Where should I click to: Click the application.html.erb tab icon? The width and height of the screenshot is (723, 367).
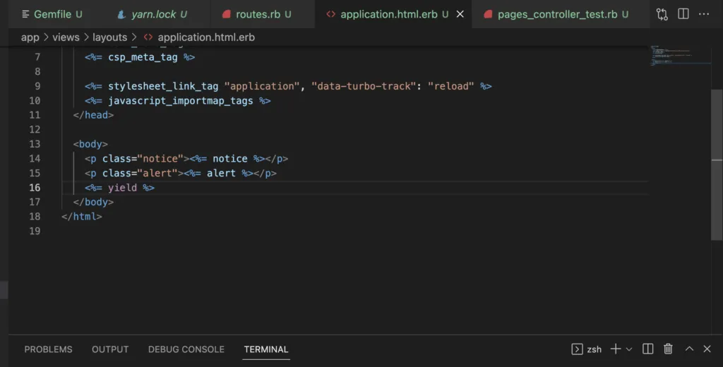tap(330, 14)
